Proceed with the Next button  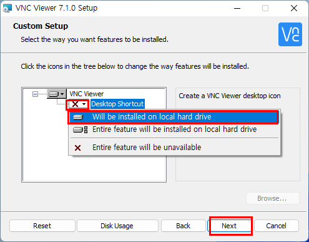229,226
